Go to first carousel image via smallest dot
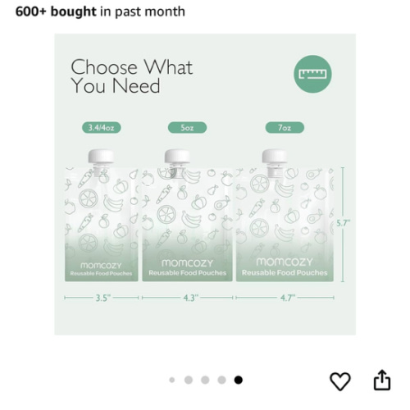Screen dimensions: 410x410 click(172, 380)
